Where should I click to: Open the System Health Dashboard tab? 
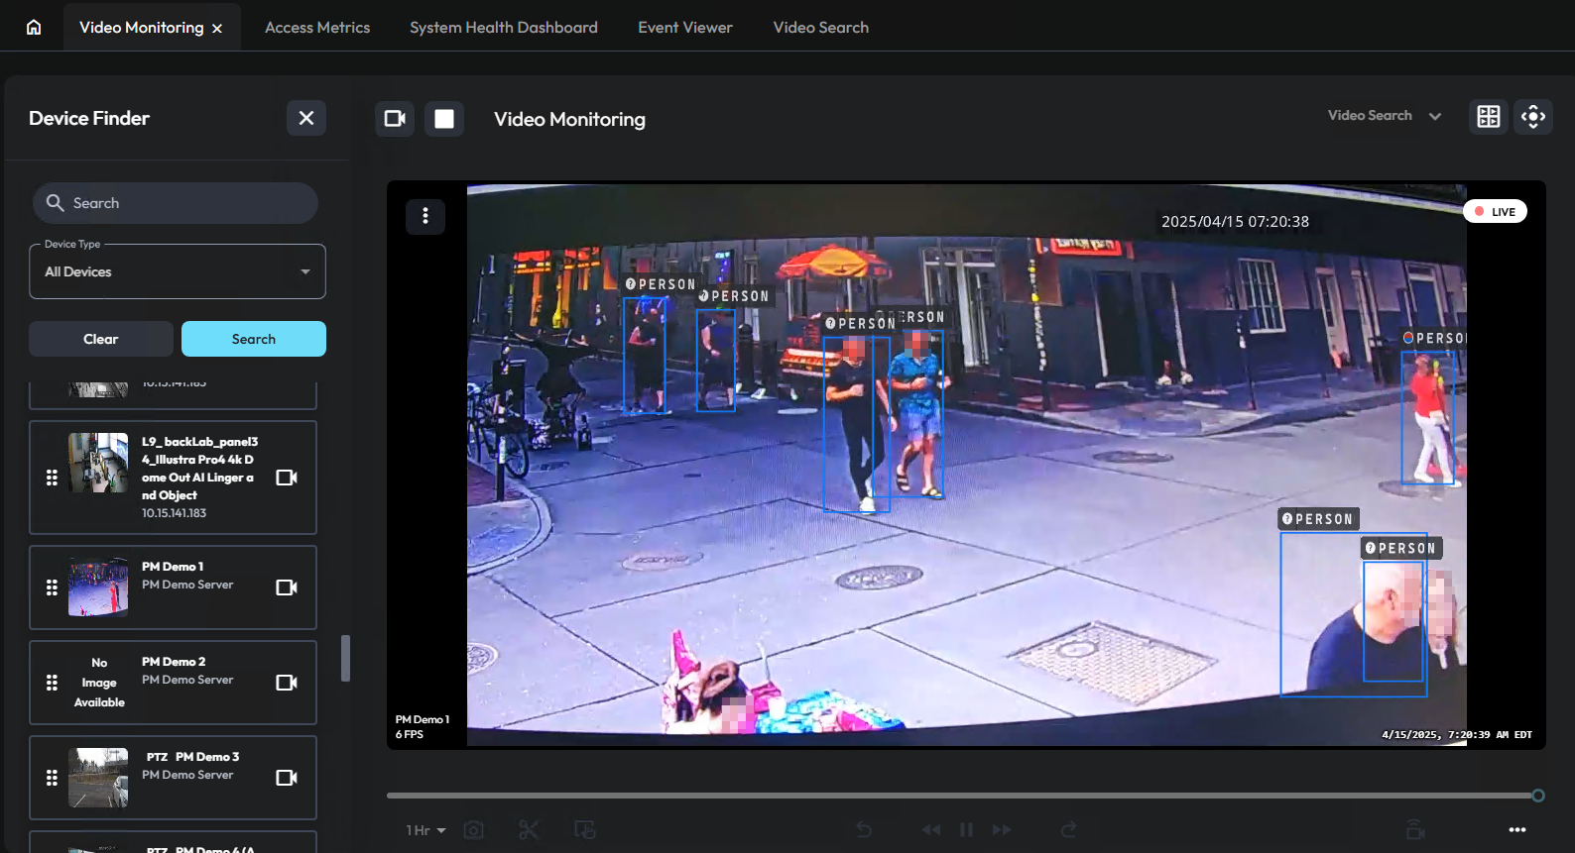(503, 28)
